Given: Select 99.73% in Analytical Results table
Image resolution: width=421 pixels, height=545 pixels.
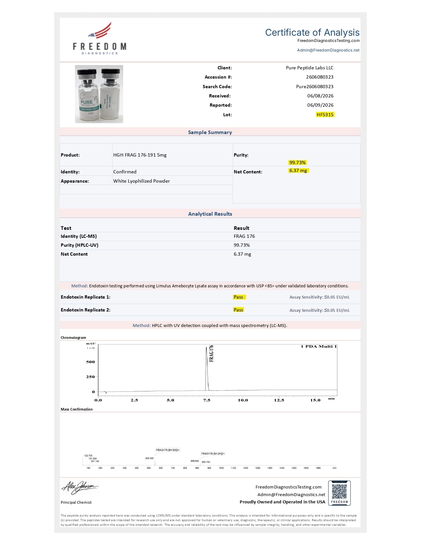Looking at the screenshot, I should [242, 245].
